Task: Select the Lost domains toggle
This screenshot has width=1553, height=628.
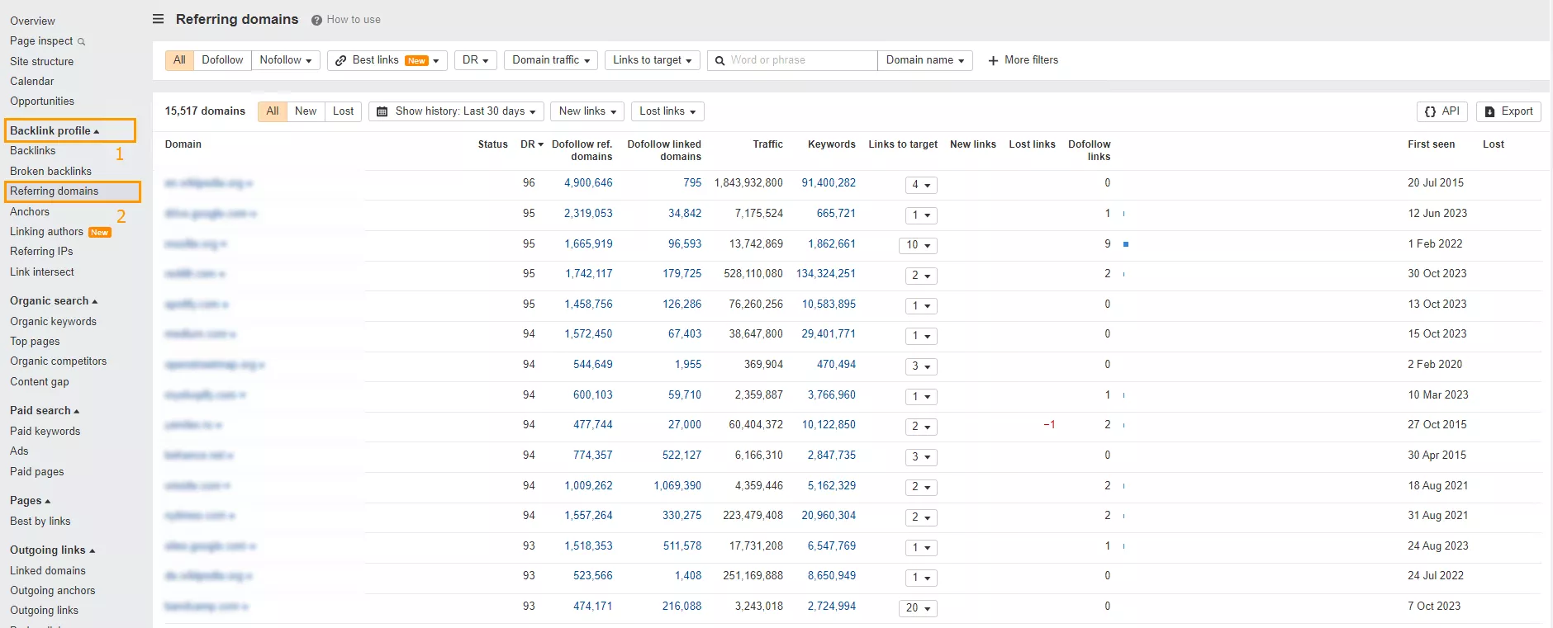Action: point(343,111)
